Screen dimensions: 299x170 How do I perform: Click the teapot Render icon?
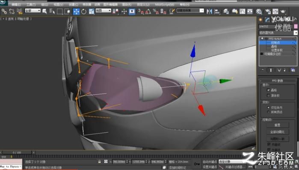pos(283,12)
